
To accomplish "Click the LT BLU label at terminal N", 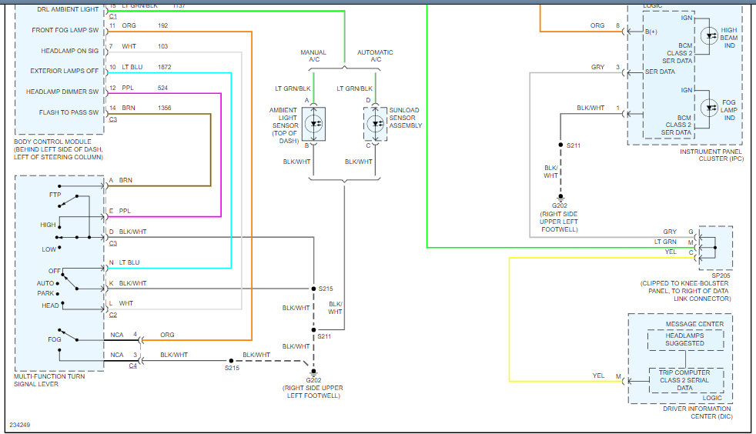I will point(129,262).
